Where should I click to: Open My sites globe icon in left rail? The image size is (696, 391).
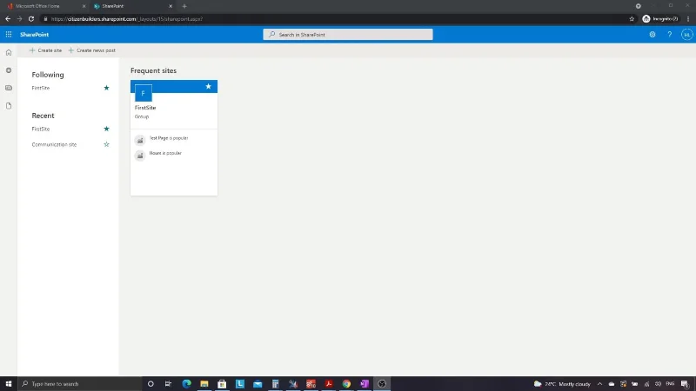coord(9,70)
